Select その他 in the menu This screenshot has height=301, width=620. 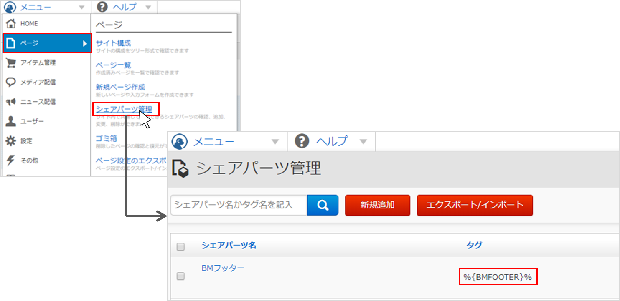click(47, 160)
